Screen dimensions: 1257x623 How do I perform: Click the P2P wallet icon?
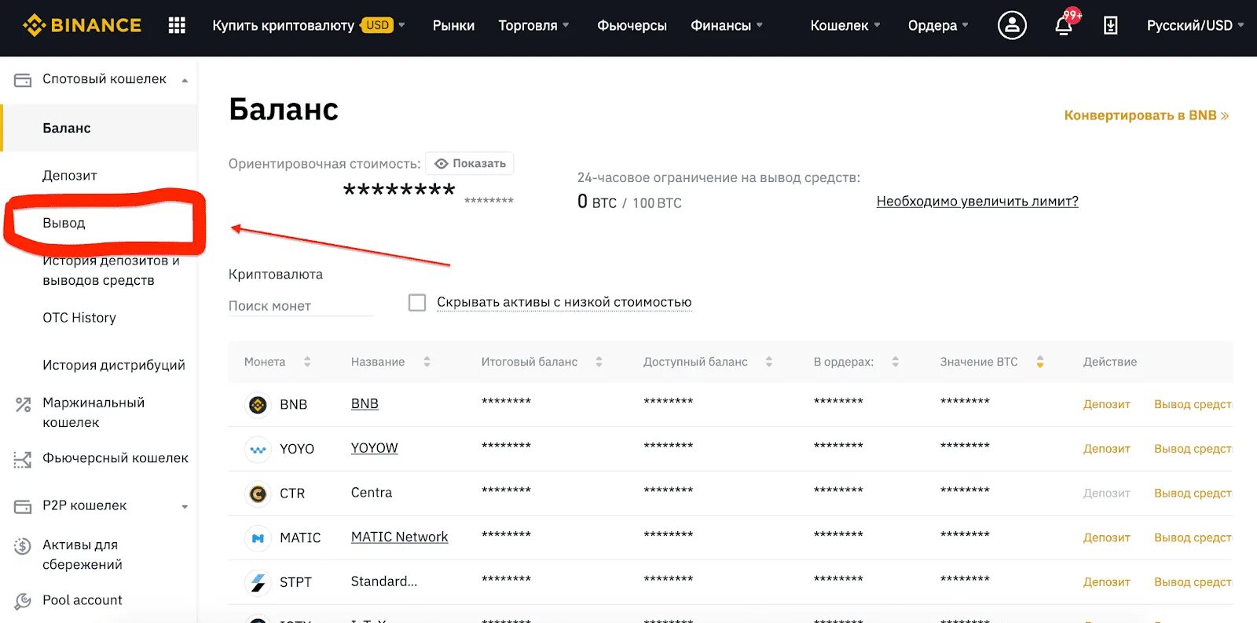(x=23, y=506)
